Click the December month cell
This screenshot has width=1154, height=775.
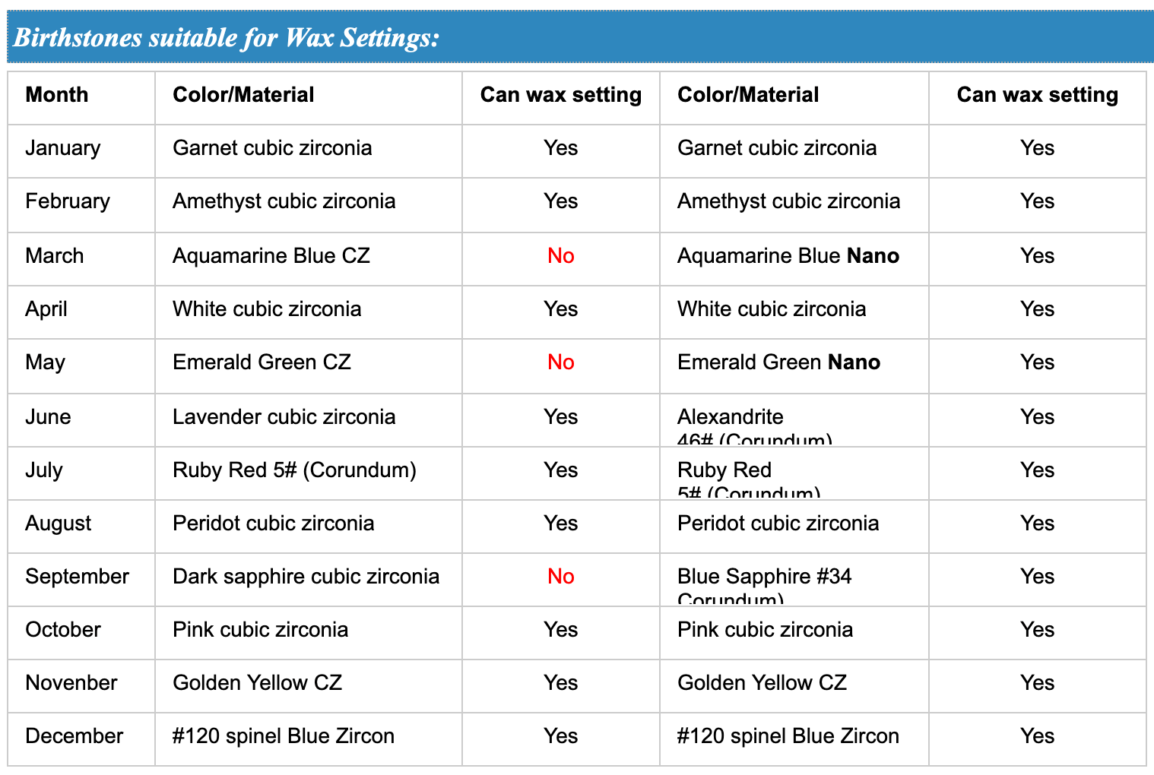(75, 736)
